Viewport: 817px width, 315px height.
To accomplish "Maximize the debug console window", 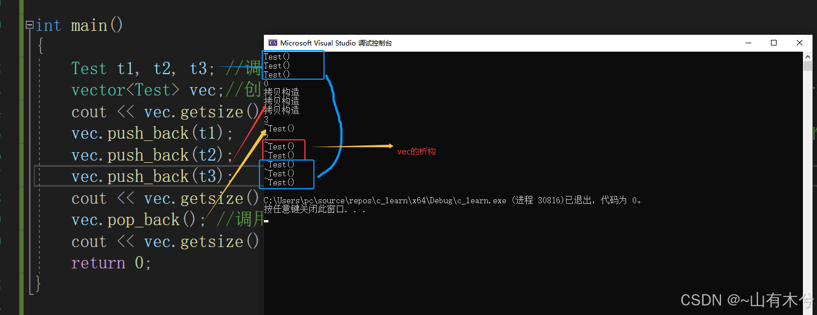I will [774, 43].
